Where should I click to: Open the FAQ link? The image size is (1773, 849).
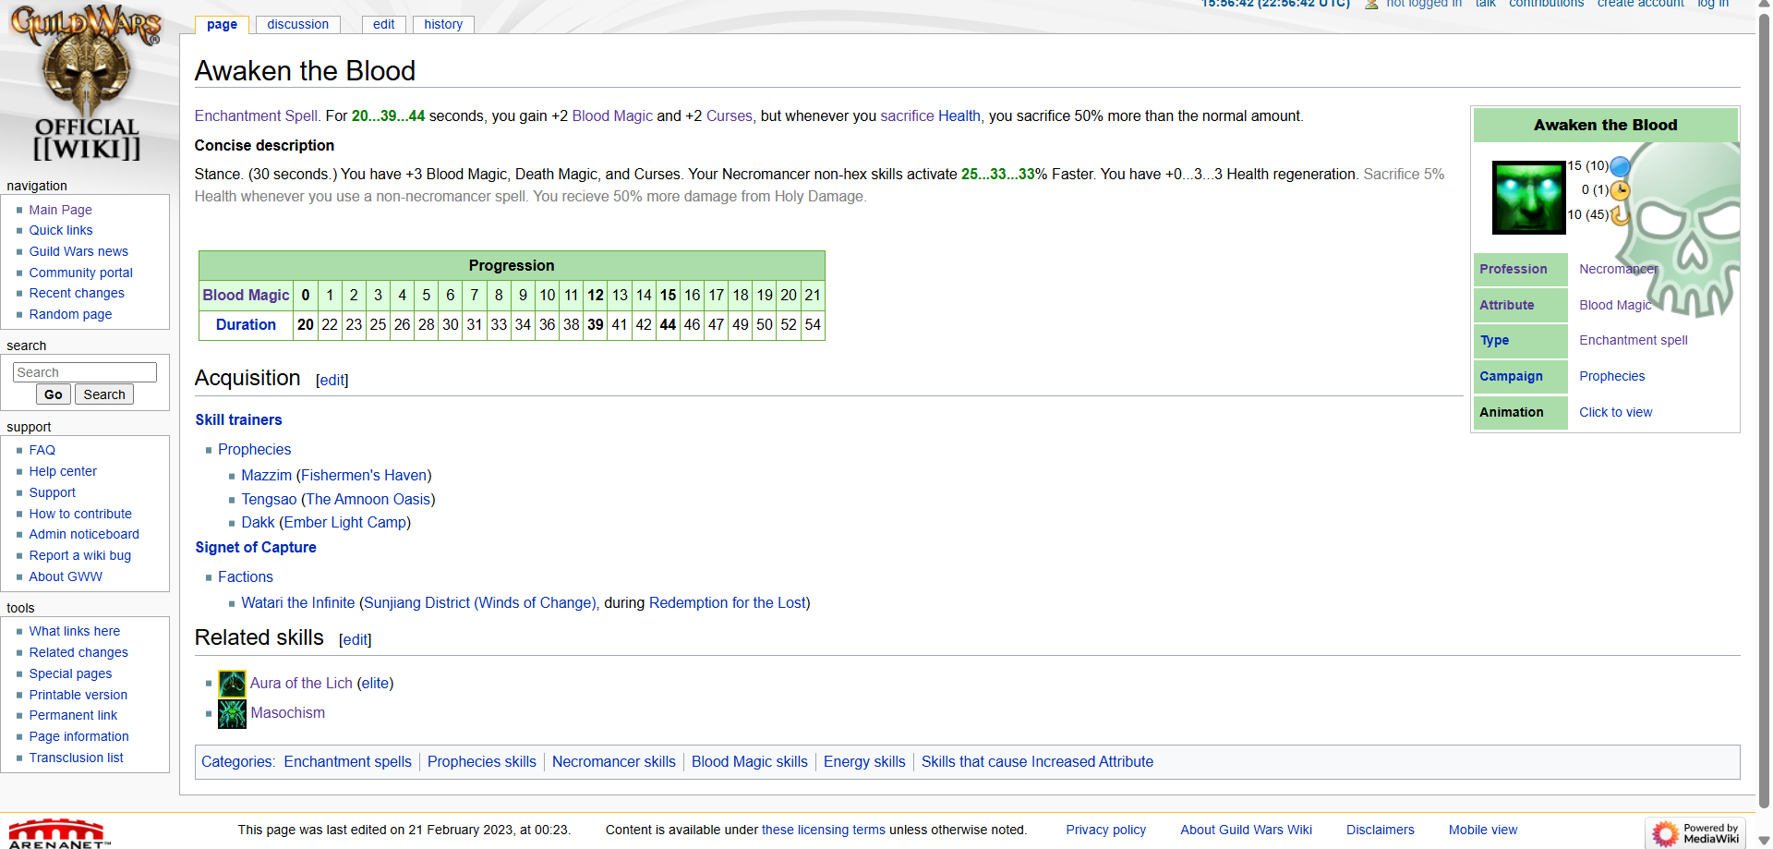tap(42, 450)
